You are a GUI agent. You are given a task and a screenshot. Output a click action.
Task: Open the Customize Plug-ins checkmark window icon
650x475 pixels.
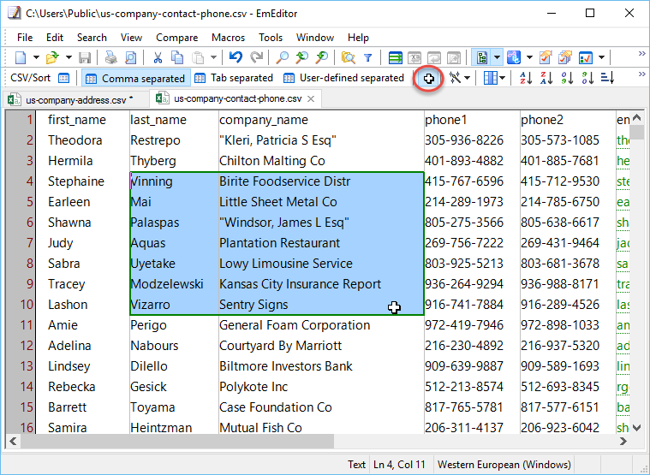(586, 57)
